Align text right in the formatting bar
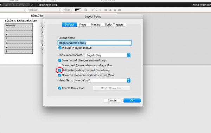The image size is (211, 133). tap(115, 10)
